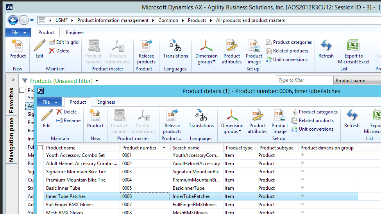Switch to Engineer tab in Product details
The image size is (381, 214).
point(106,102)
